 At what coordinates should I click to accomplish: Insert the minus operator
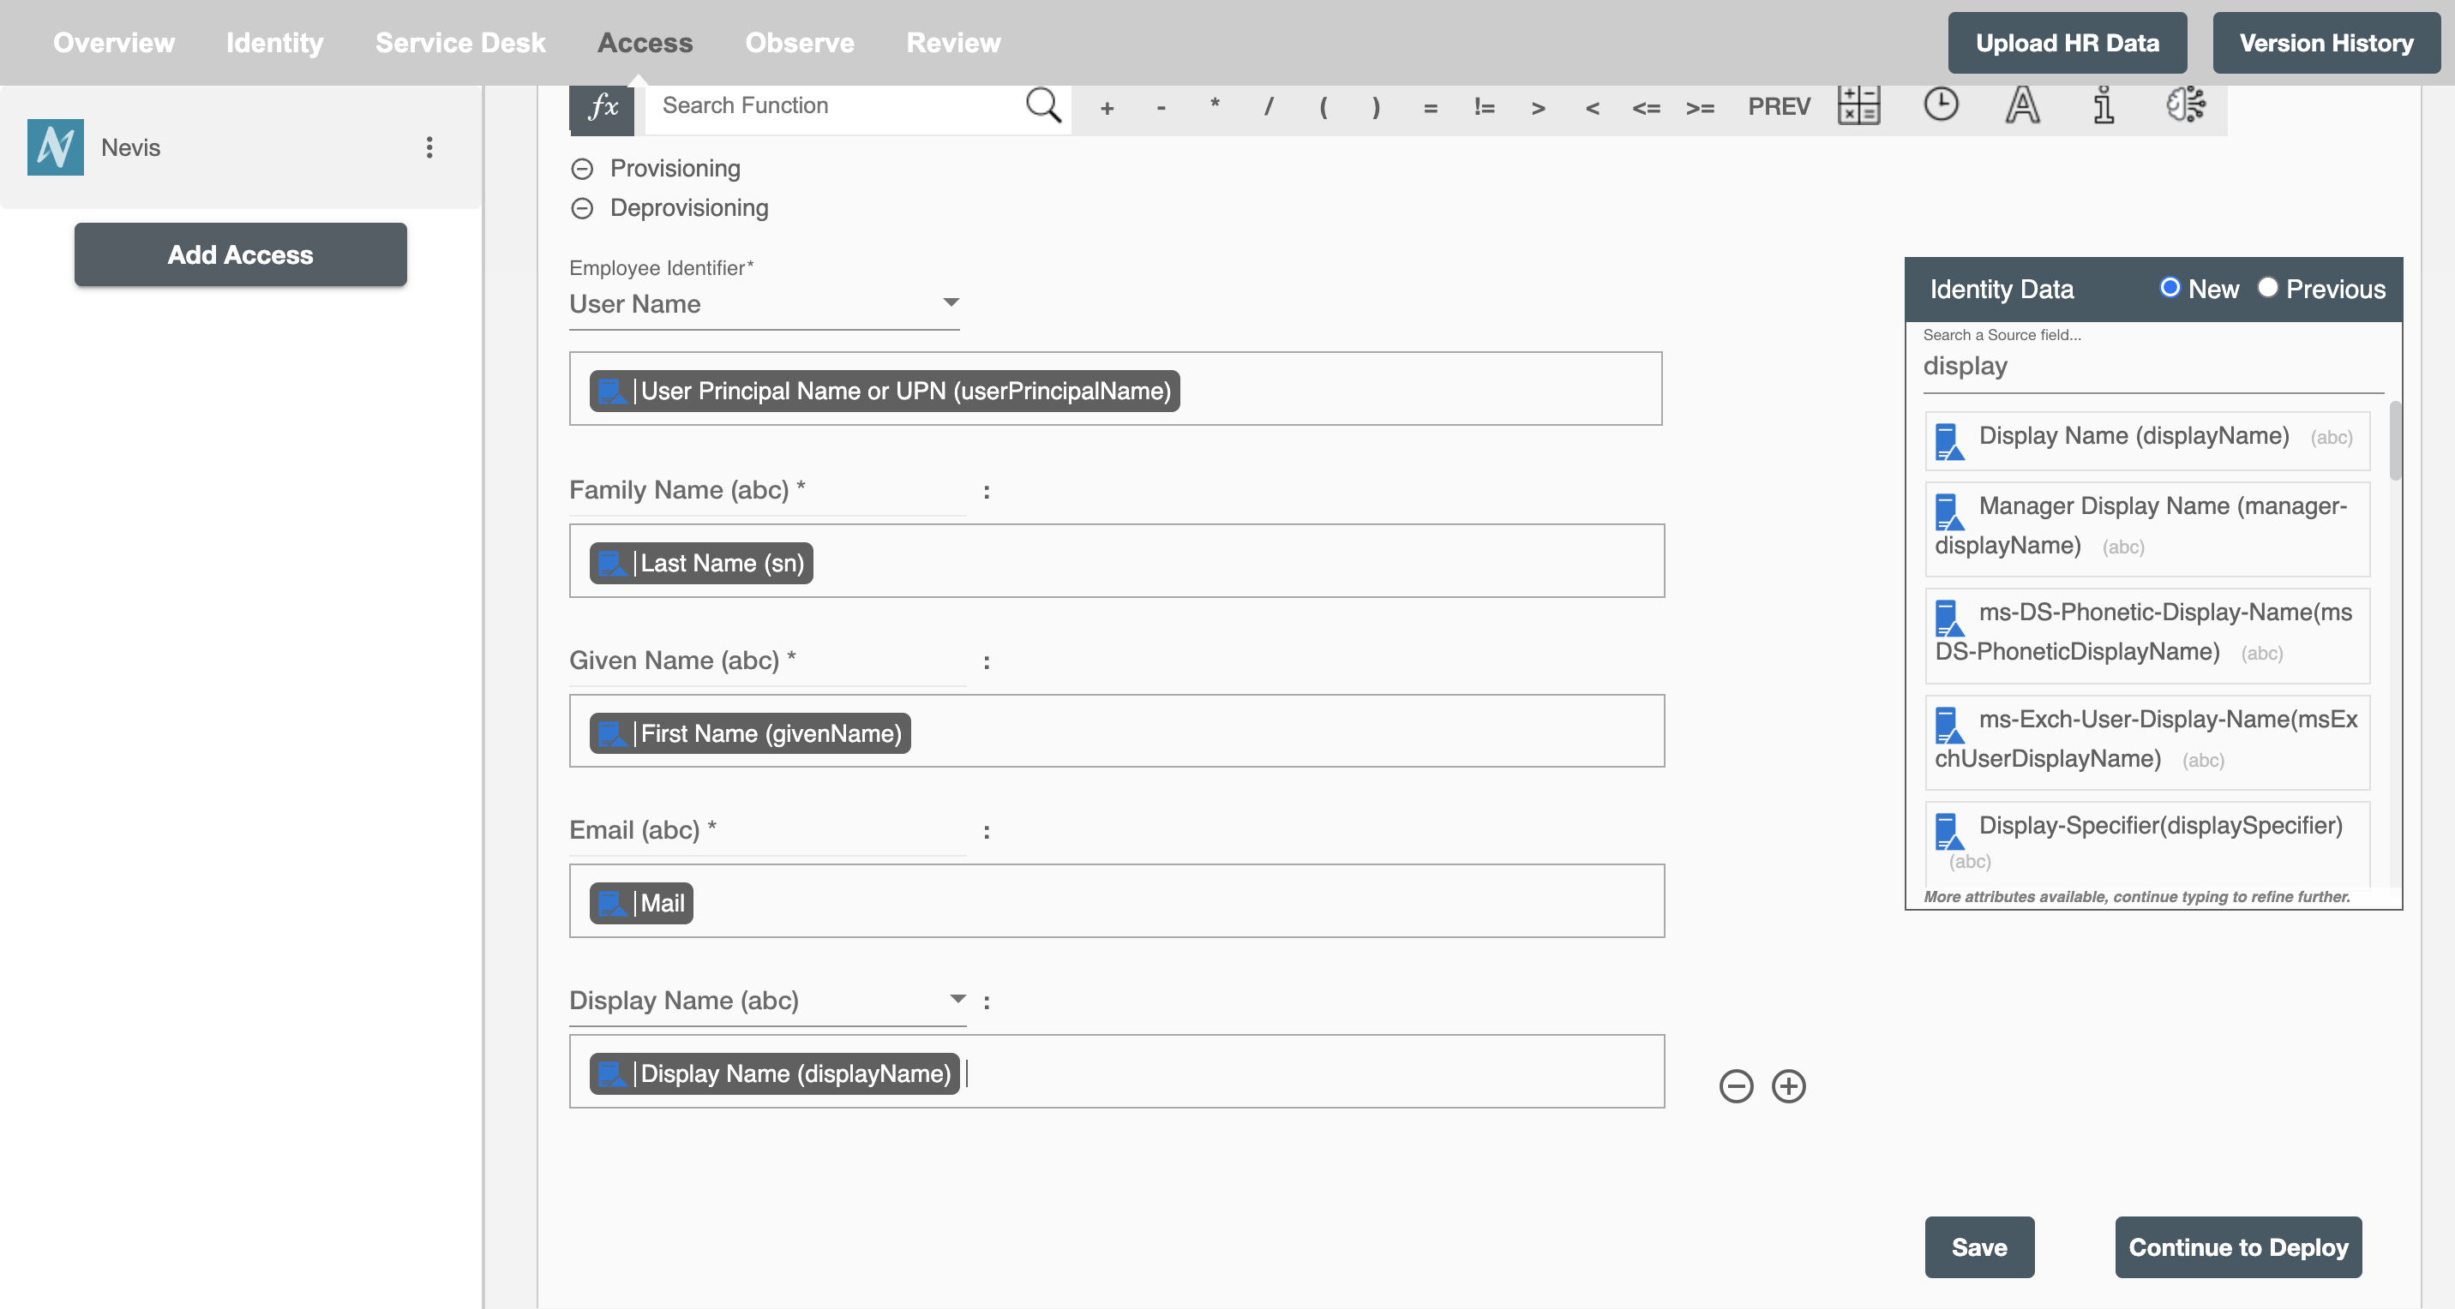(1161, 108)
